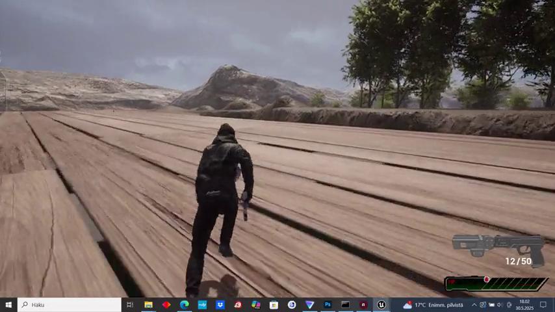Open Microsoft Store from the taskbar
The width and height of the screenshot is (555, 312).
[274, 304]
